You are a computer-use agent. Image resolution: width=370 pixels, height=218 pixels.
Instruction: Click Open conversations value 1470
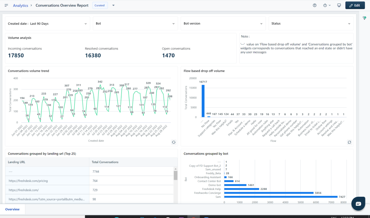(168, 55)
